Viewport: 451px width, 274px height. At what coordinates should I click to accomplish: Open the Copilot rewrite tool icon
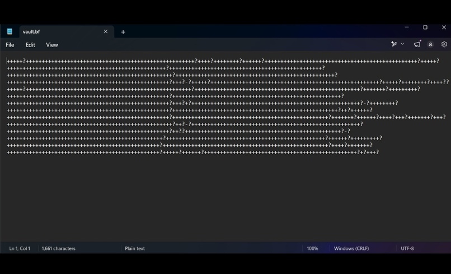point(394,44)
